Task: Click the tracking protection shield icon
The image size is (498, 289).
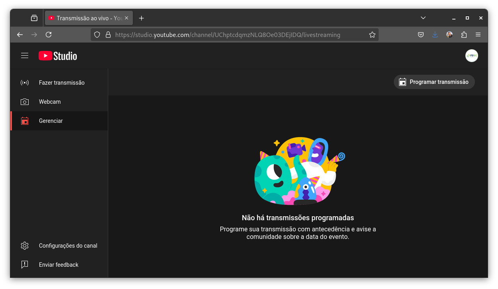Action: coord(97,35)
